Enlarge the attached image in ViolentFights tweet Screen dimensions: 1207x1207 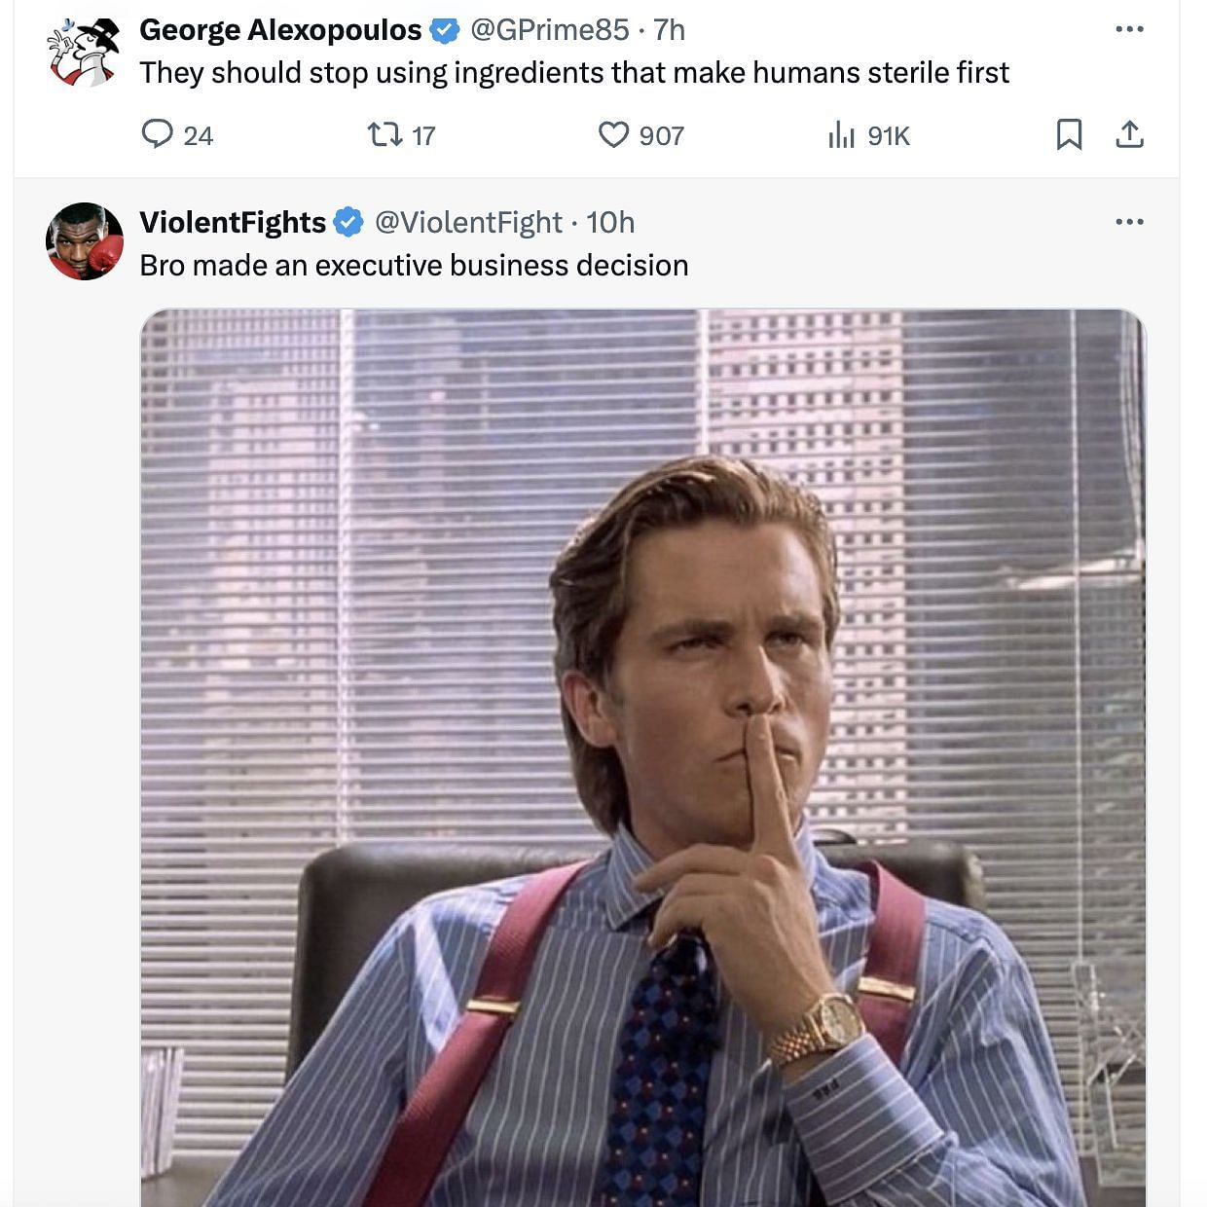(642, 757)
